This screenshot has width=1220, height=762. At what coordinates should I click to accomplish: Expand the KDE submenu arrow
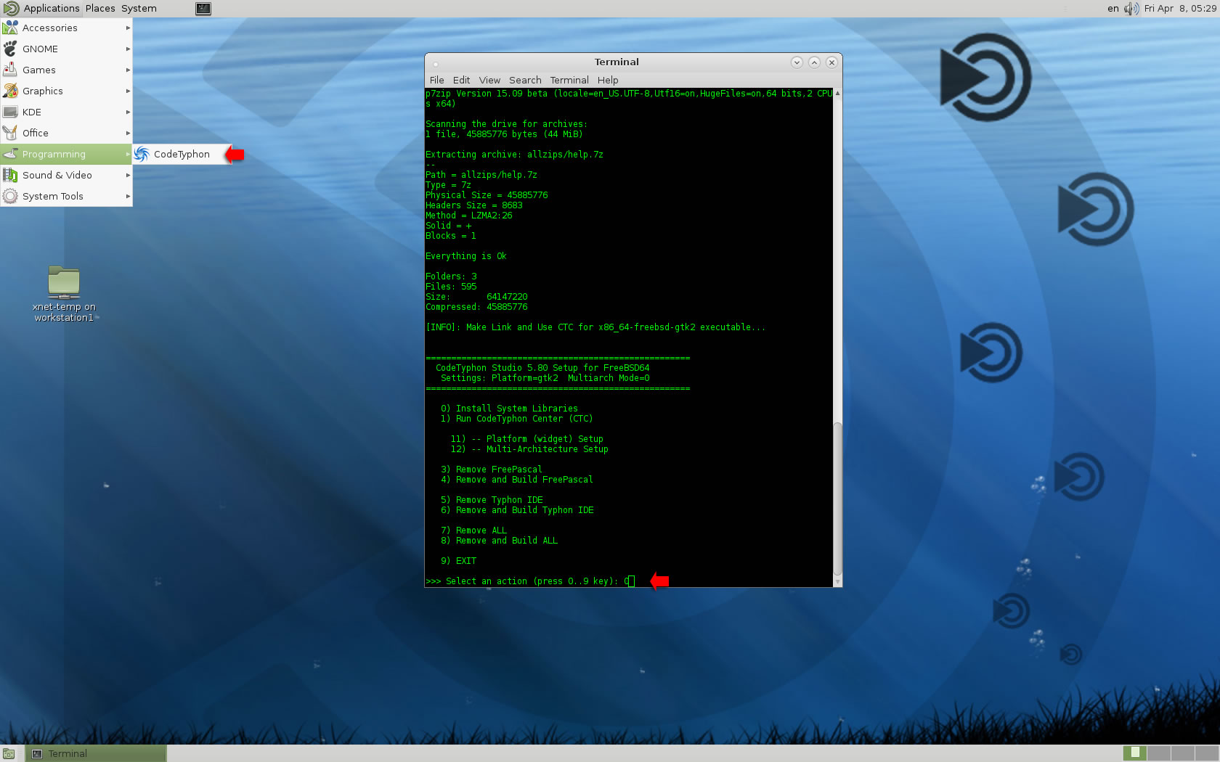point(128,112)
